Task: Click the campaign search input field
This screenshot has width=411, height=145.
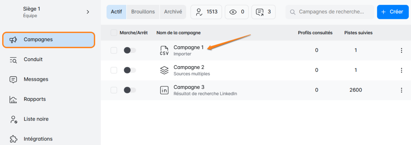Action: (331, 12)
